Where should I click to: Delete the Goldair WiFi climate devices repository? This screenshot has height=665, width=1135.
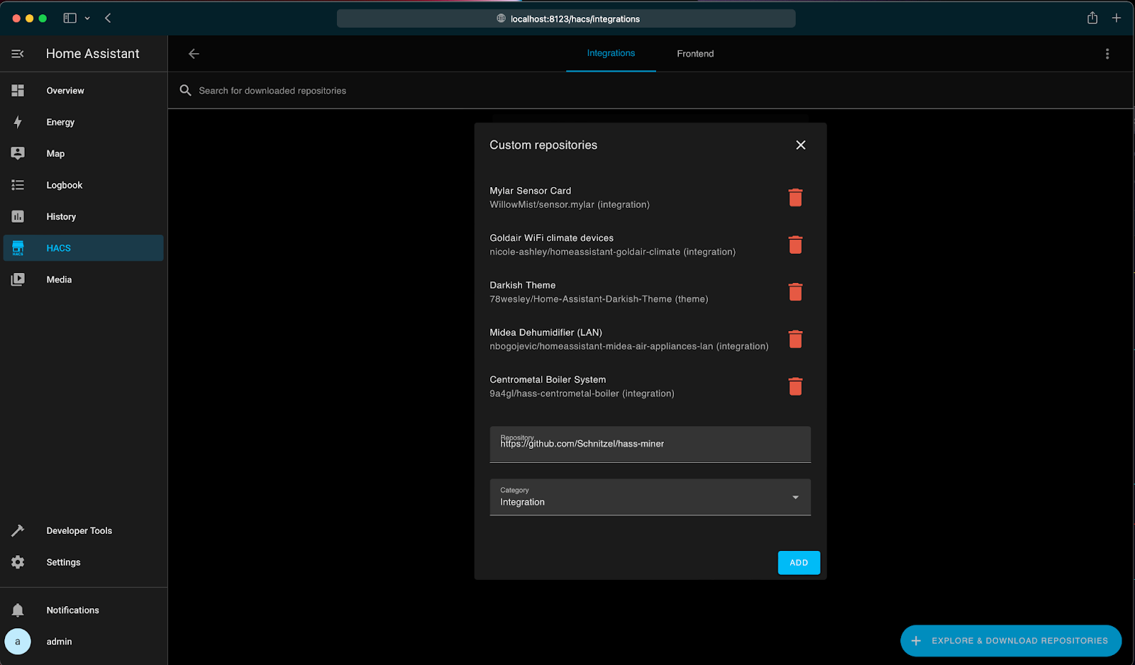795,245
